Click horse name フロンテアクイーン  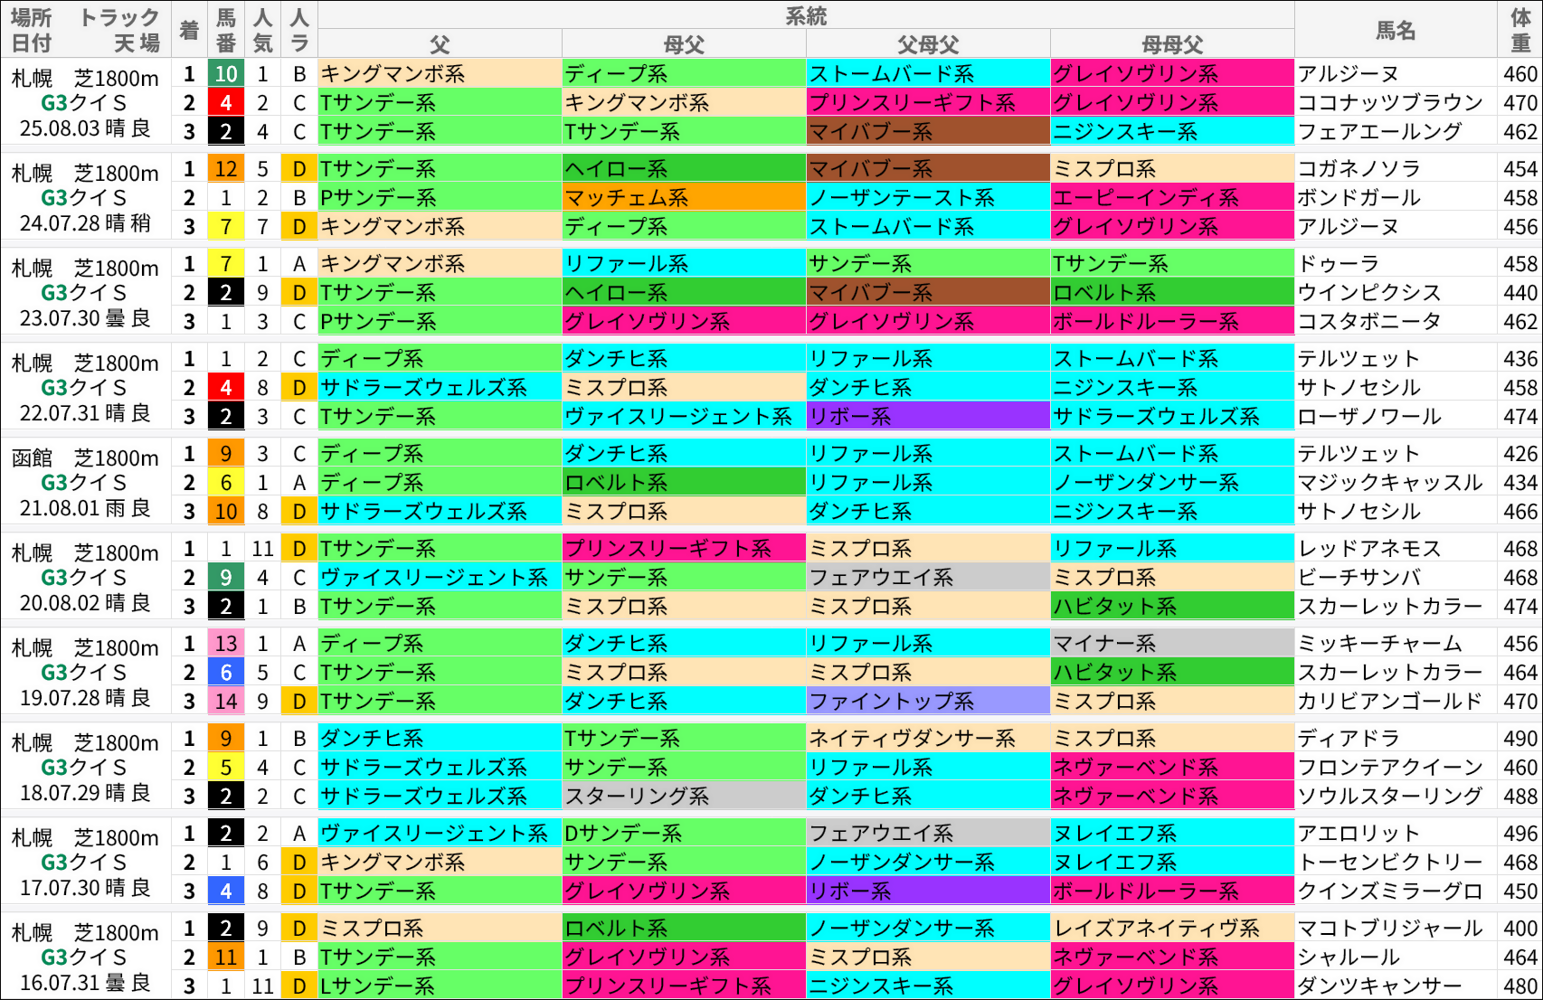point(1390,768)
